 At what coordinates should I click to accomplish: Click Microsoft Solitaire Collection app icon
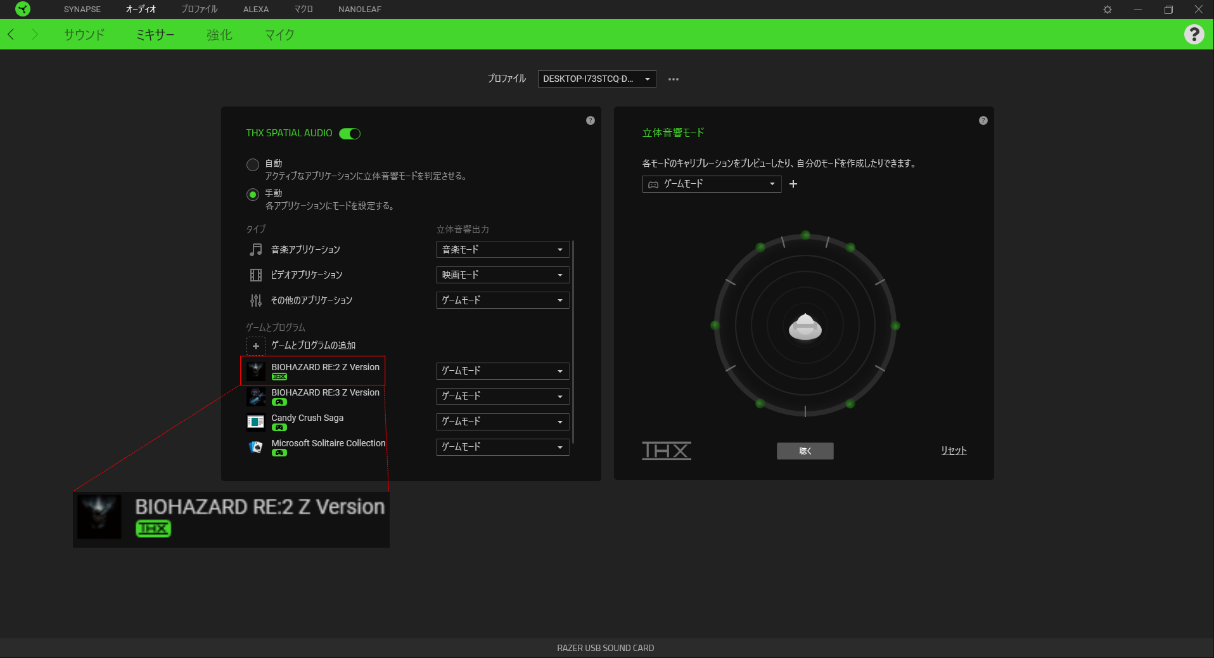[x=256, y=447]
